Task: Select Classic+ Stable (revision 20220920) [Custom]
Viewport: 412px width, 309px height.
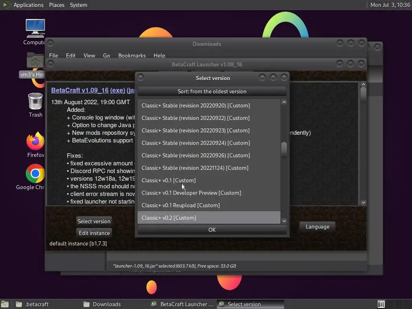Action: point(209,105)
